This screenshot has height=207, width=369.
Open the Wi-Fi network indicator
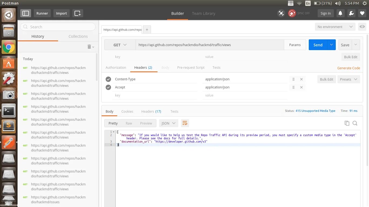tap(299, 3)
